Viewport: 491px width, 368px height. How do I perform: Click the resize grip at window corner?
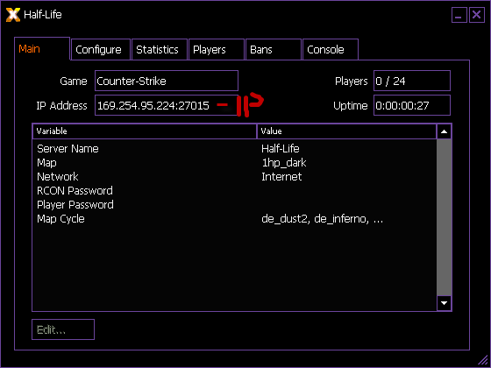tap(483, 360)
